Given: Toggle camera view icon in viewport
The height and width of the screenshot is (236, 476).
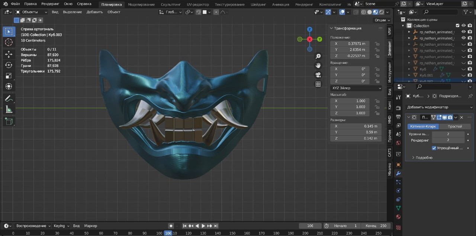Looking at the screenshot, I should point(318,75).
